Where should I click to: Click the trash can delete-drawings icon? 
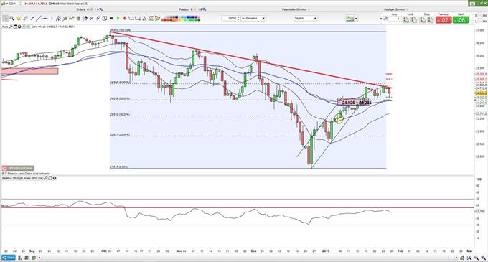coord(78,19)
